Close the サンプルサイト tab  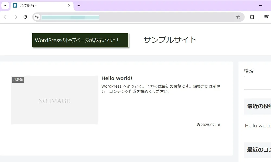pyautogui.click(x=69, y=5)
